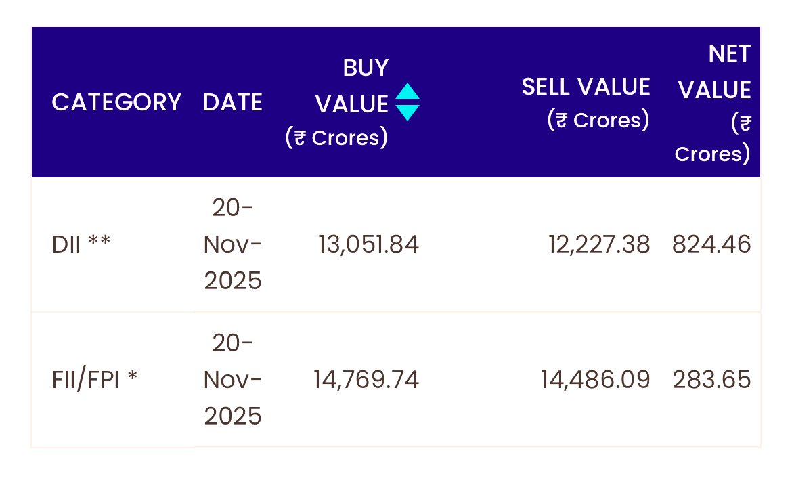Screen dimensions: 792x478
Task: Click the sort ascending arrow beside Buy Value
Action: tap(408, 92)
